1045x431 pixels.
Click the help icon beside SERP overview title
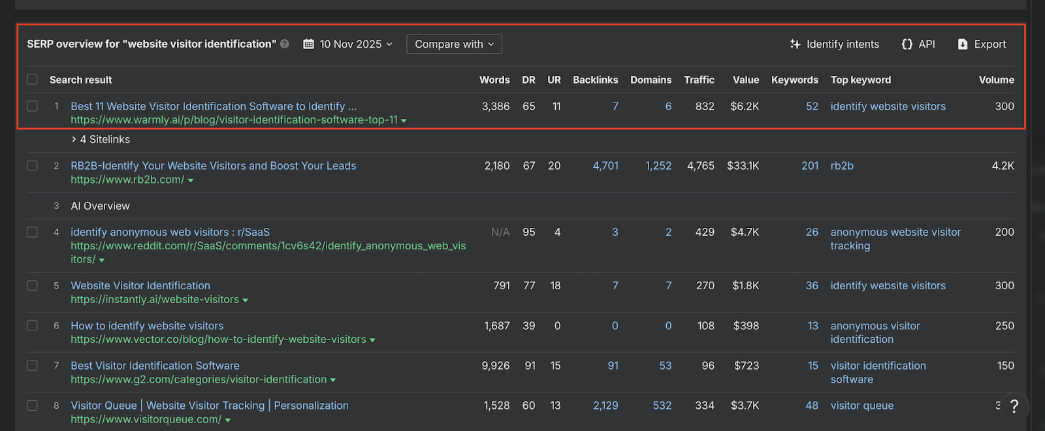point(285,44)
